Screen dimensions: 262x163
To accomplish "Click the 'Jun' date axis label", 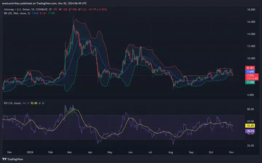I will pos(130,152).
